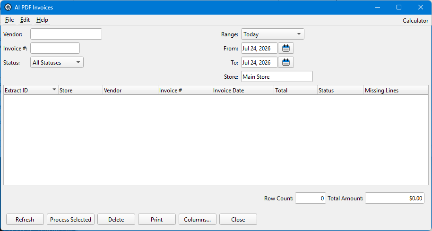The image size is (432, 231).
Task: Focus the Vendor input field
Action: point(66,34)
